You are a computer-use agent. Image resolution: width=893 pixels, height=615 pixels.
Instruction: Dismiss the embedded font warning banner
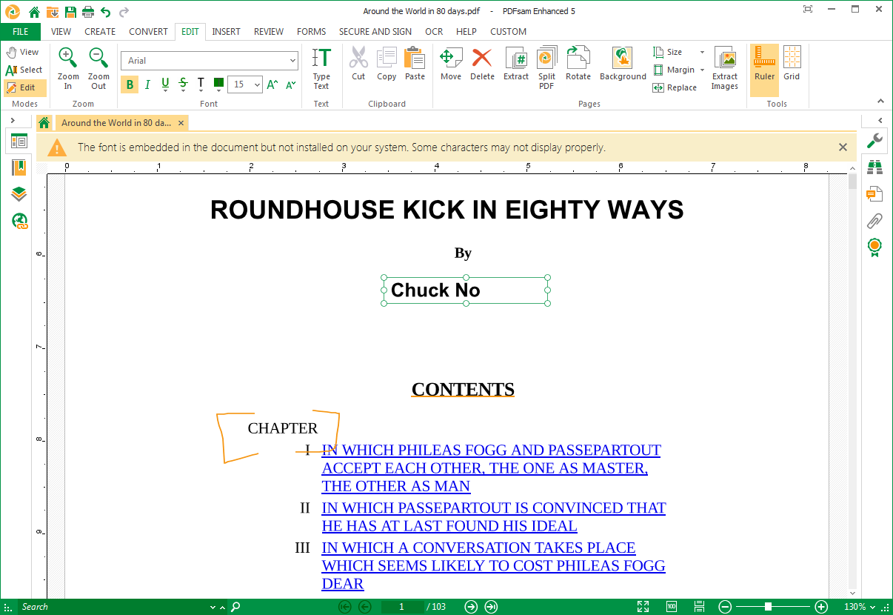(843, 147)
